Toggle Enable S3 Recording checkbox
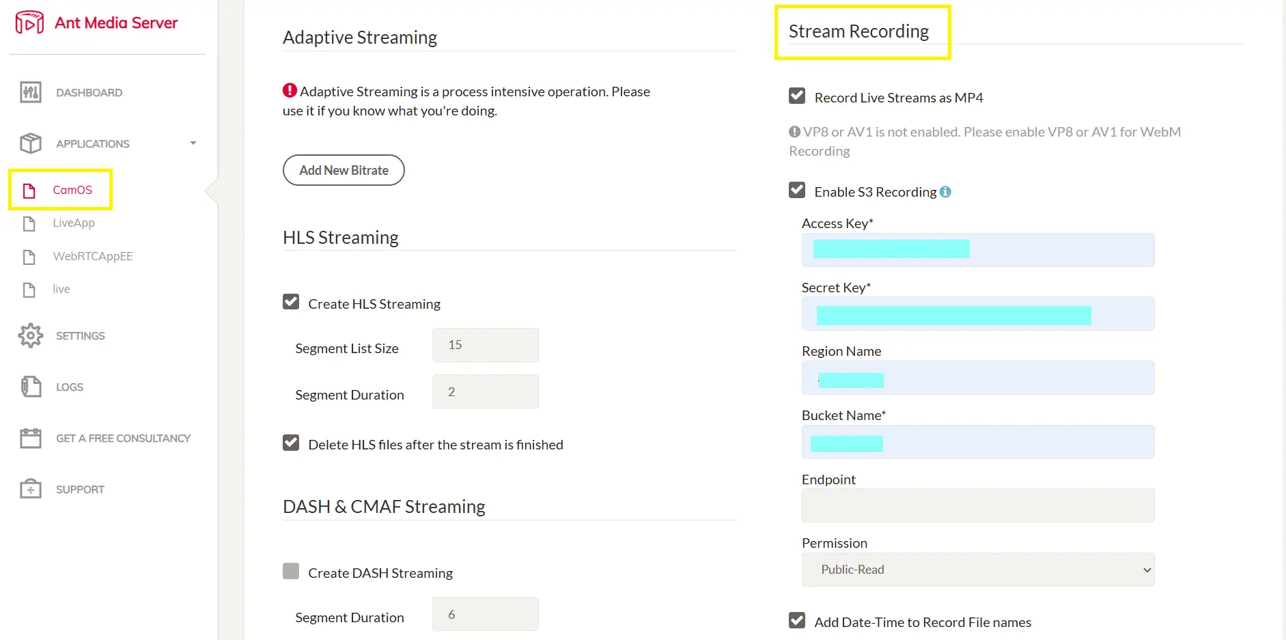1286x640 pixels. click(797, 190)
